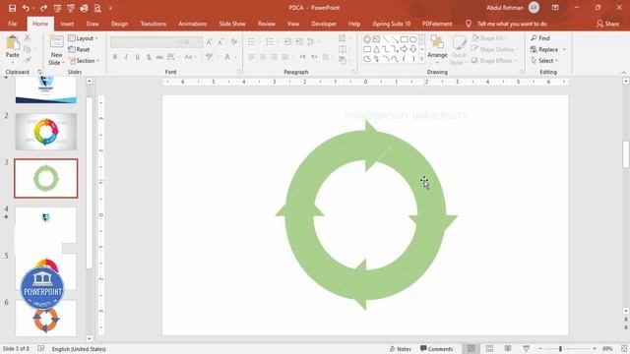Click the Decrease Font Size icon

tap(220, 42)
